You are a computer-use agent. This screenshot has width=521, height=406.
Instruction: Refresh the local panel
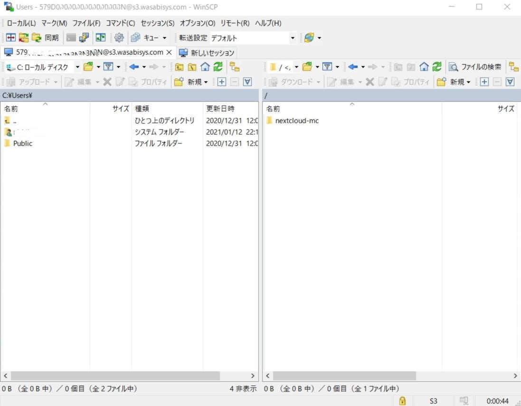[x=218, y=67]
